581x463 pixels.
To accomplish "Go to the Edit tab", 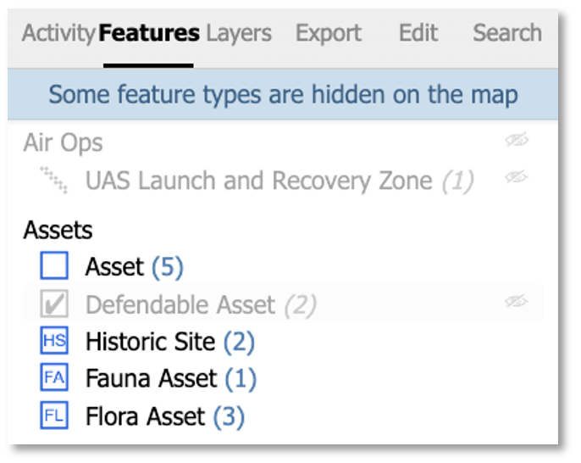I will tap(418, 34).
